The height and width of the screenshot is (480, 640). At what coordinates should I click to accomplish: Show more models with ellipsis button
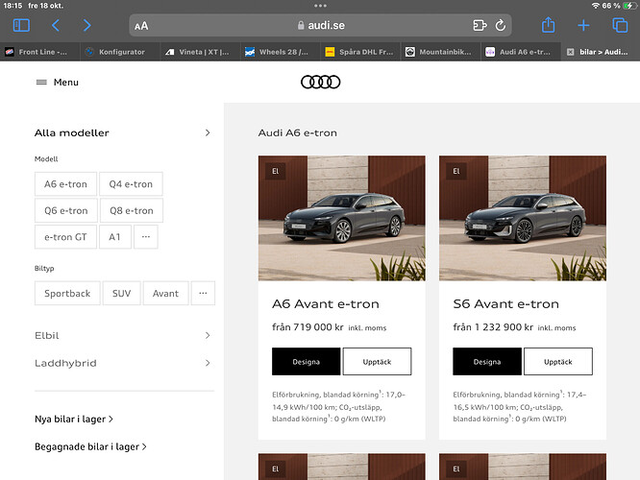pos(146,237)
